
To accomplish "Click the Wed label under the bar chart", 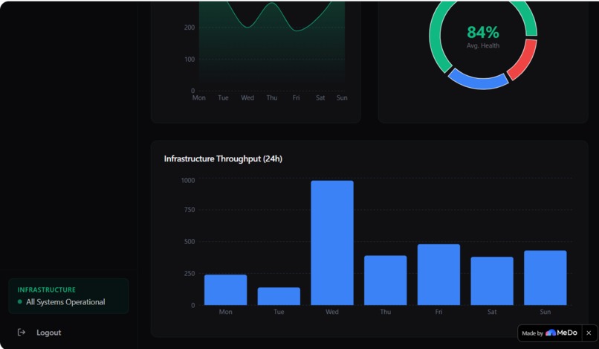I will [332, 312].
